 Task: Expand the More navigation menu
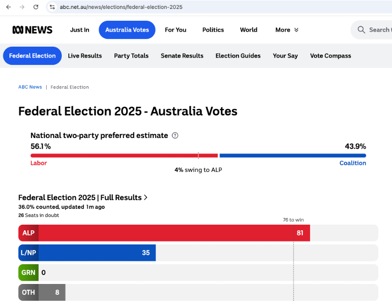[287, 30]
